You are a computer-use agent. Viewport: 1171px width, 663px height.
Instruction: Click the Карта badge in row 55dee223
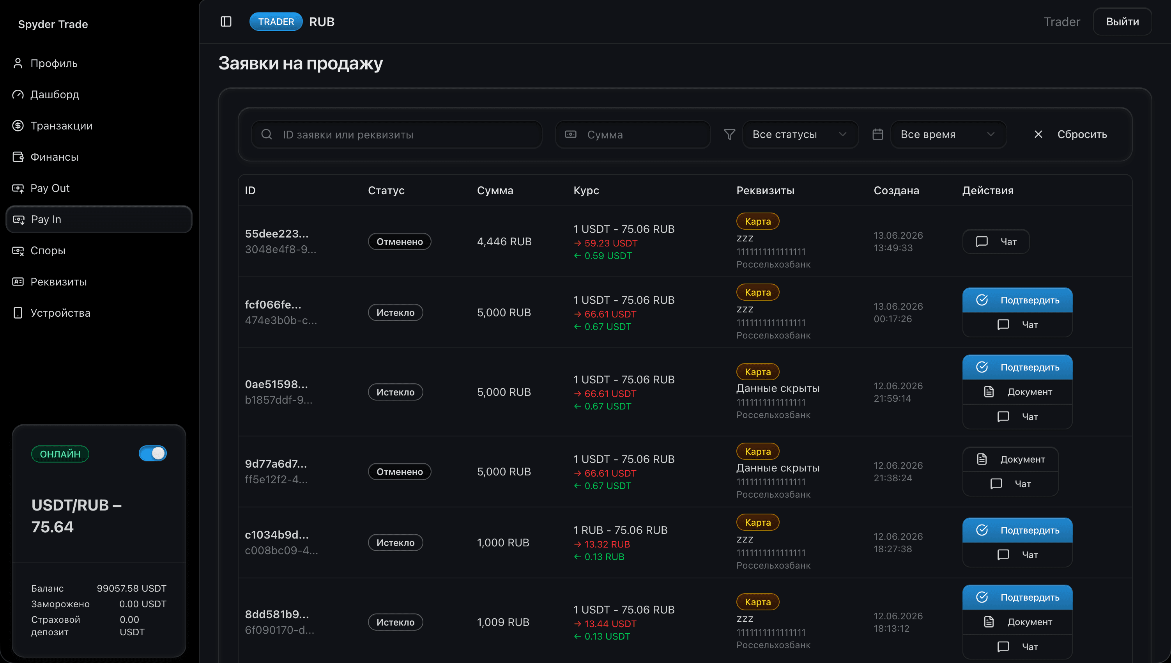758,221
